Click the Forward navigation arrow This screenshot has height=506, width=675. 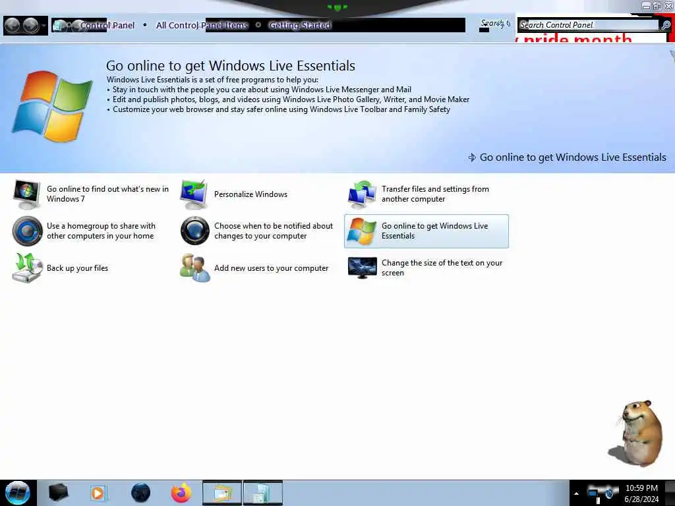pyautogui.click(x=30, y=26)
